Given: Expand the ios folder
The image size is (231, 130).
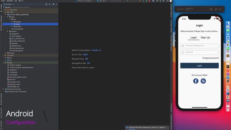Looking at the screenshot, I should 6,58.
